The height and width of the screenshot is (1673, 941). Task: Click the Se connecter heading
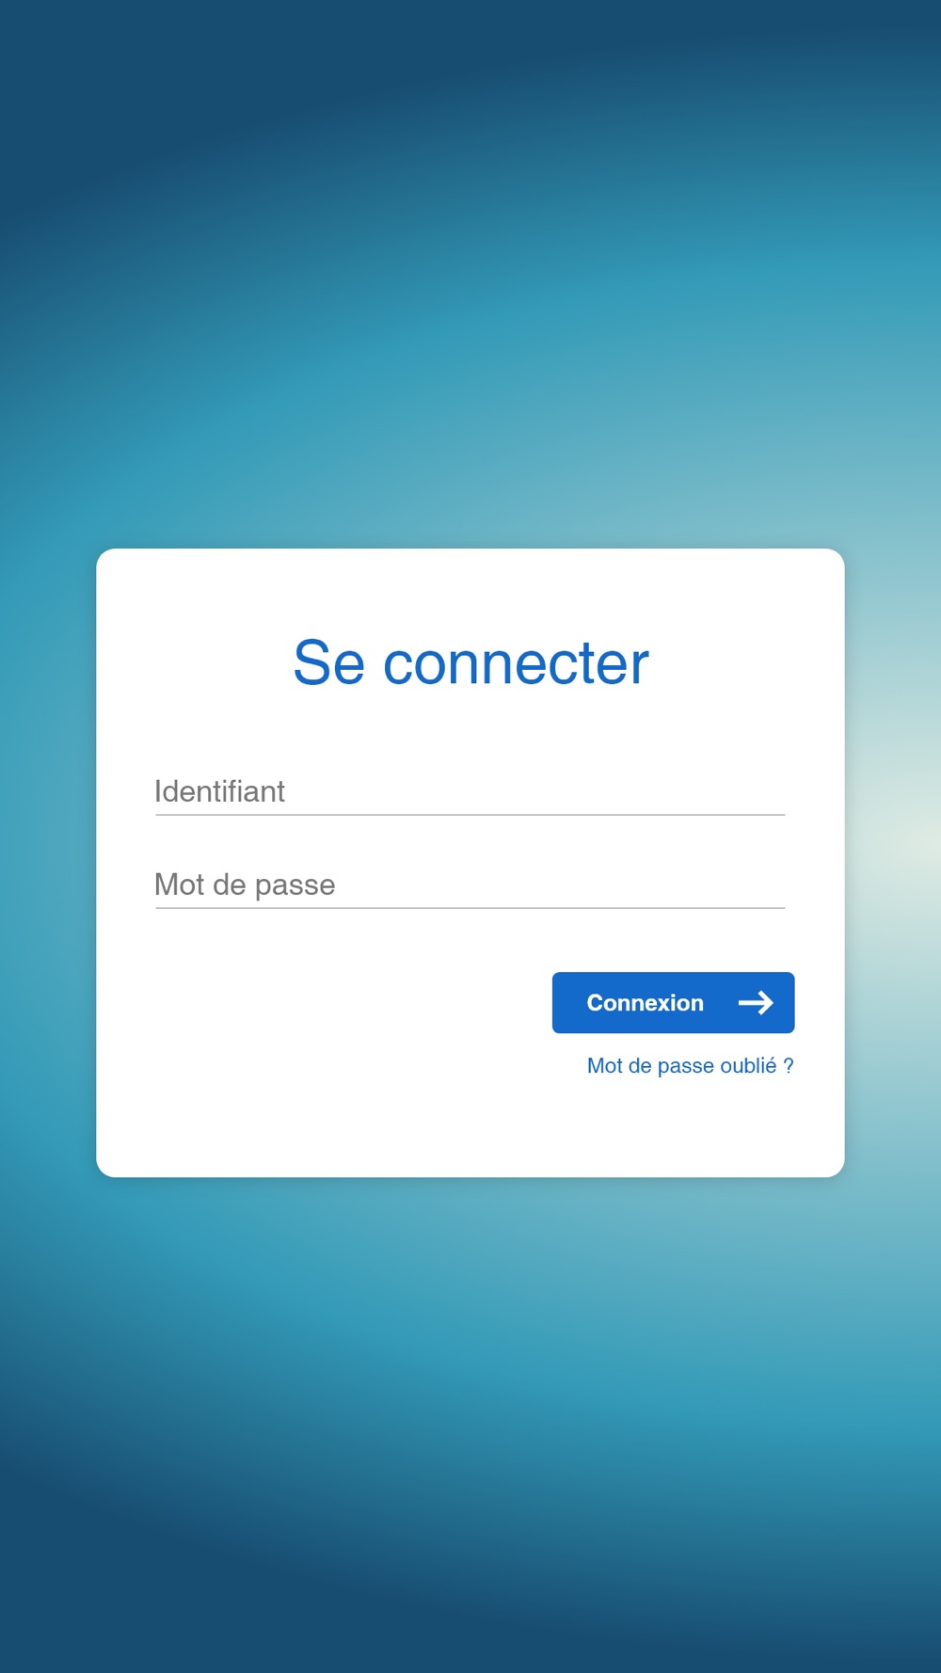coord(470,662)
